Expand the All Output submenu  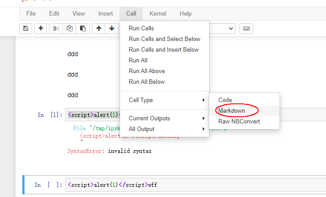[165, 129]
